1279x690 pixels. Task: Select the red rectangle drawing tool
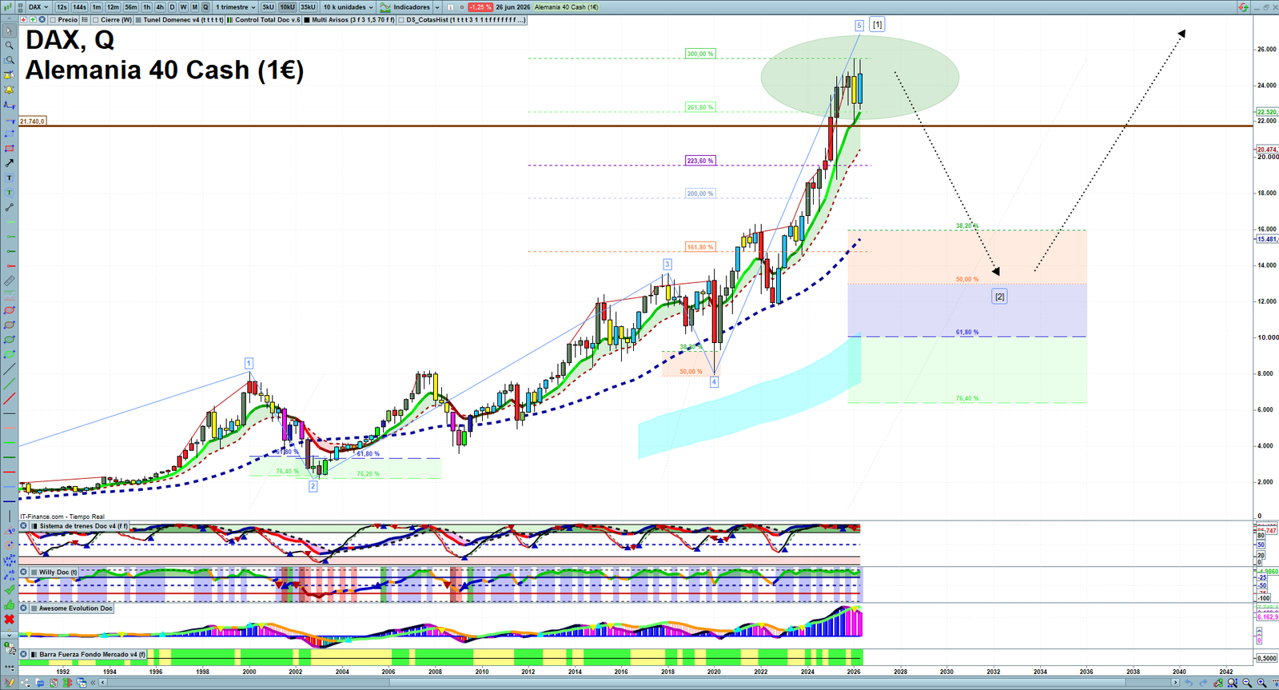[10, 149]
